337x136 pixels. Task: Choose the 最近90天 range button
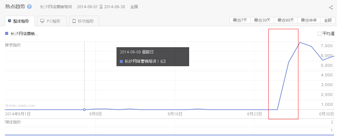286,20
